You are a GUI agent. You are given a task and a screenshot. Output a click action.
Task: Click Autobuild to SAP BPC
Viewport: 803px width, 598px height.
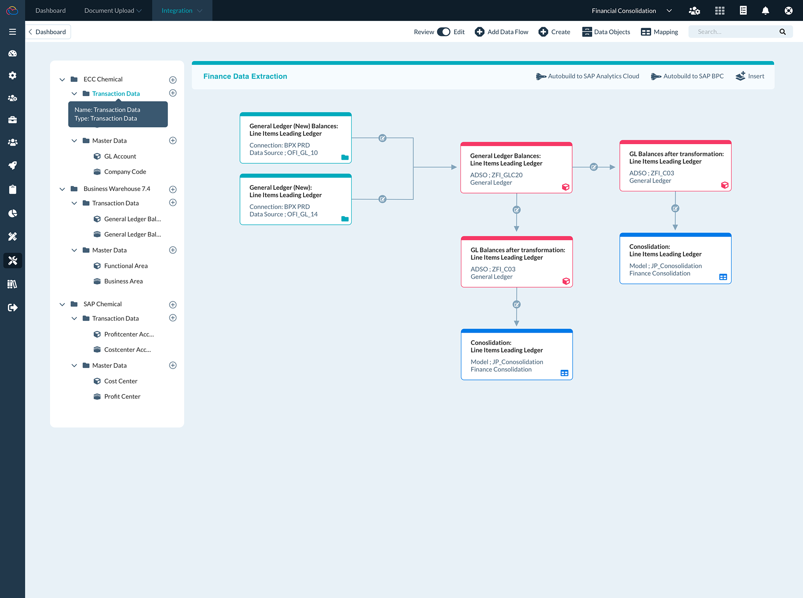(688, 76)
